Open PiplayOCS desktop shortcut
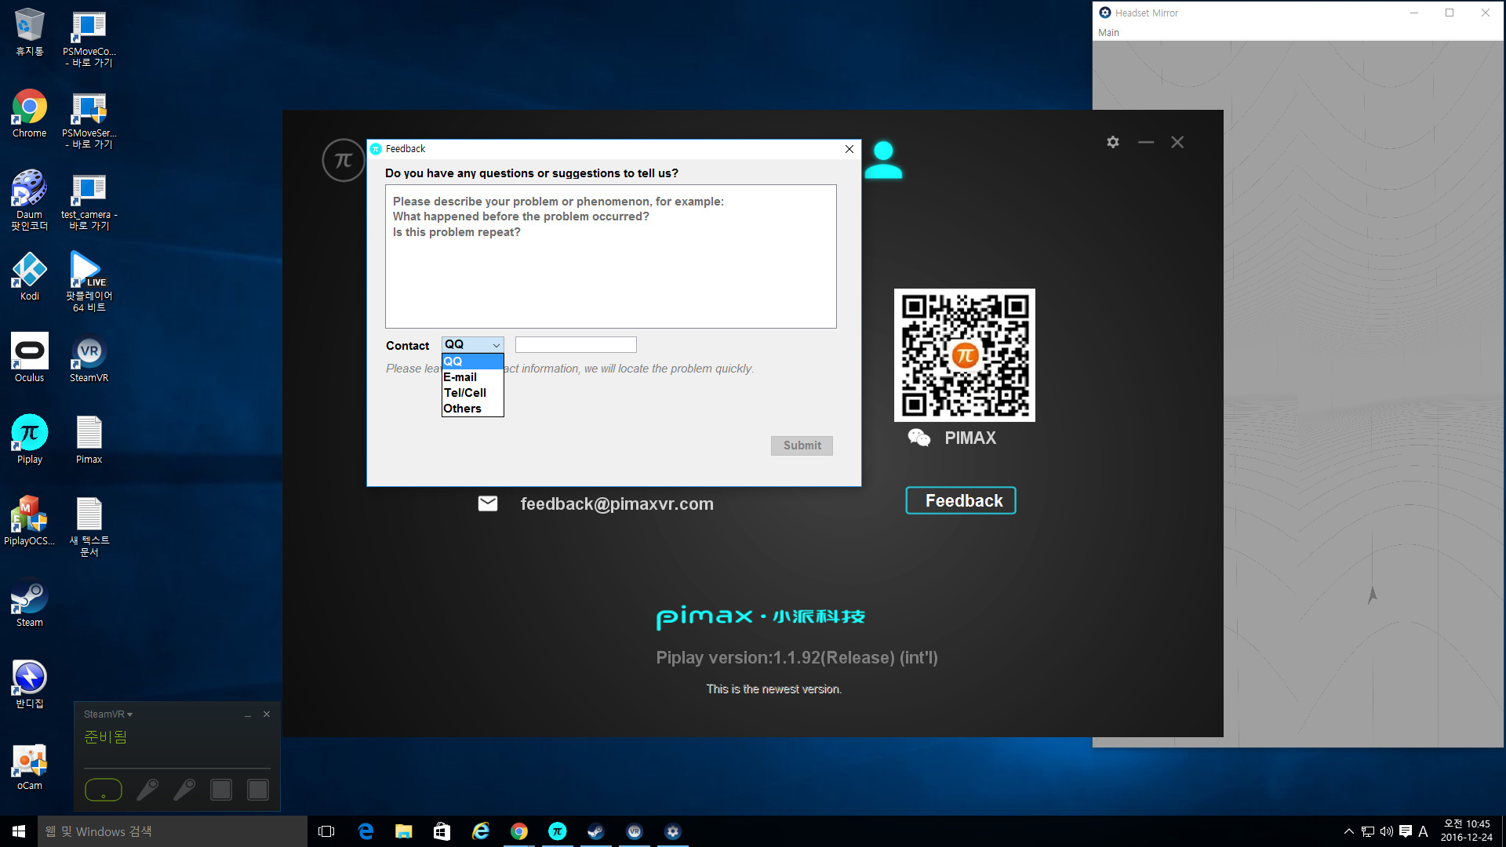 tap(29, 522)
